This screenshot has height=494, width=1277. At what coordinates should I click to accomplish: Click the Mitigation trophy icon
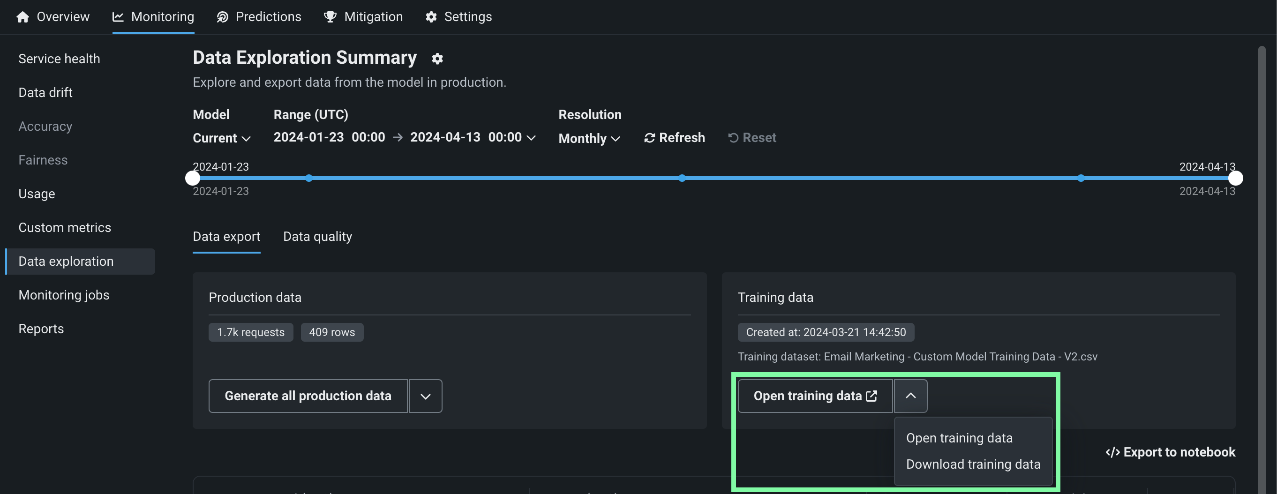coord(330,17)
